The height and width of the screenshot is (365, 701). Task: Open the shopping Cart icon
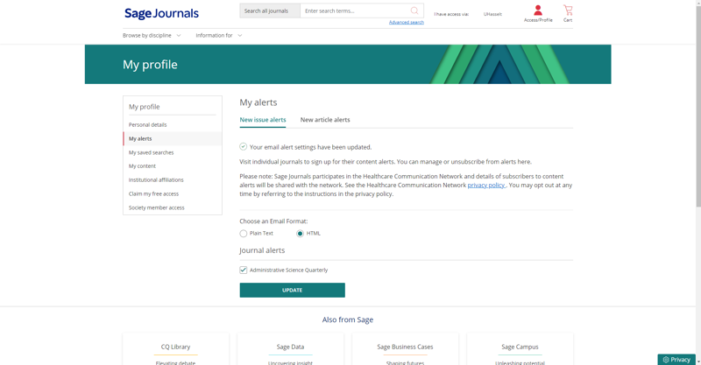tap(568, 11)
